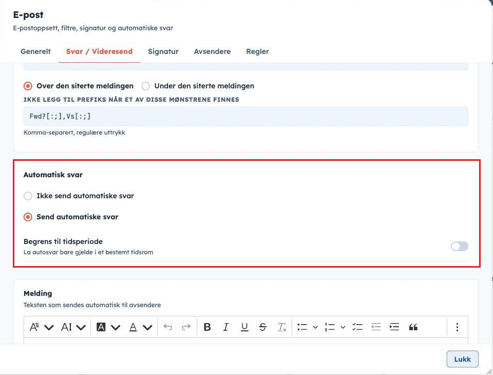Insert a to-do checklist
This screenshot has height=375, width=493.
click(357, 327)
